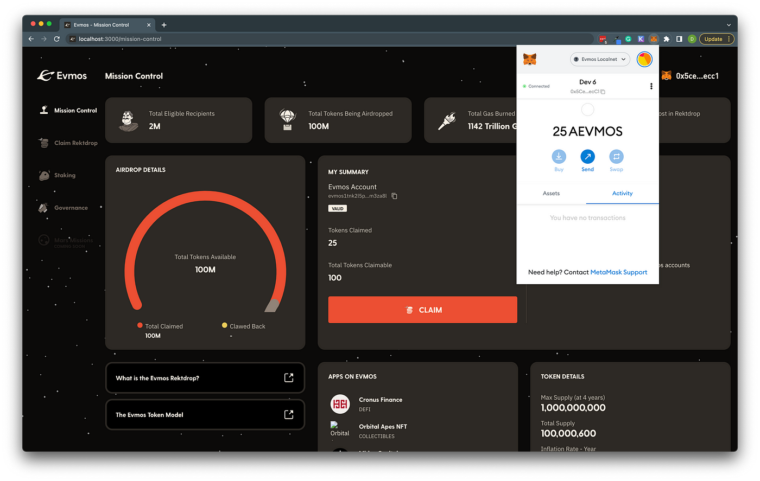Open Cronus Finance app logo
Screen dimensions: 760x481
(x=340, y=404)
